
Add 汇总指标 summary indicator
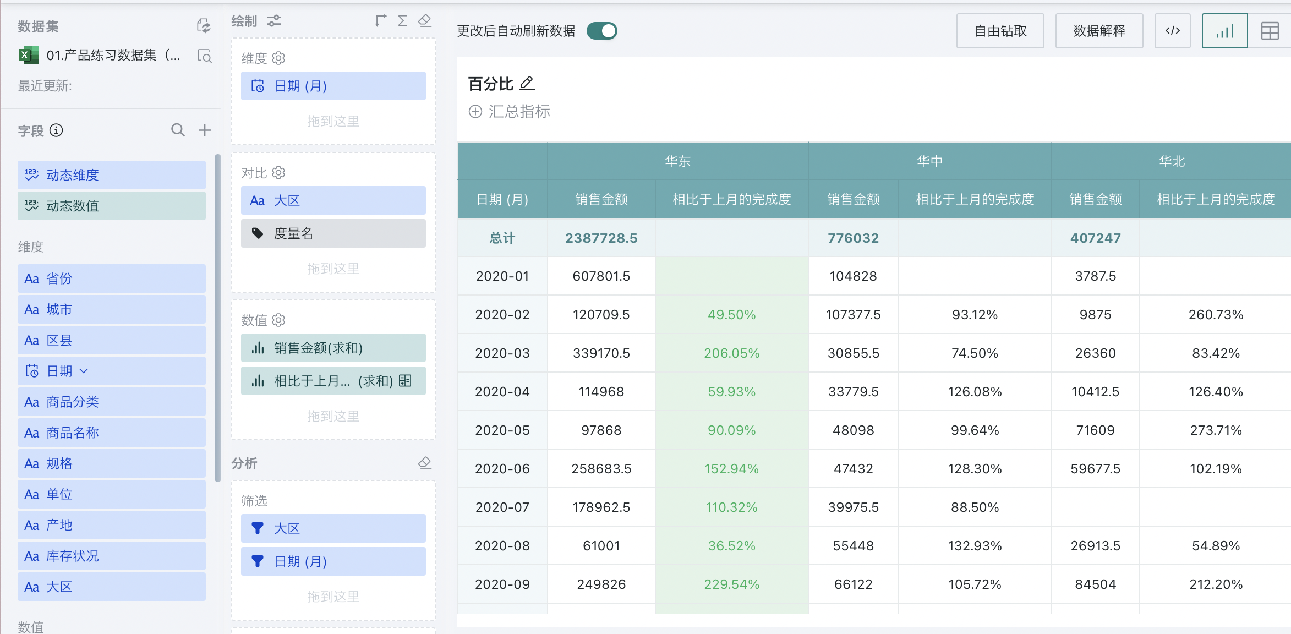coord(508,112)
